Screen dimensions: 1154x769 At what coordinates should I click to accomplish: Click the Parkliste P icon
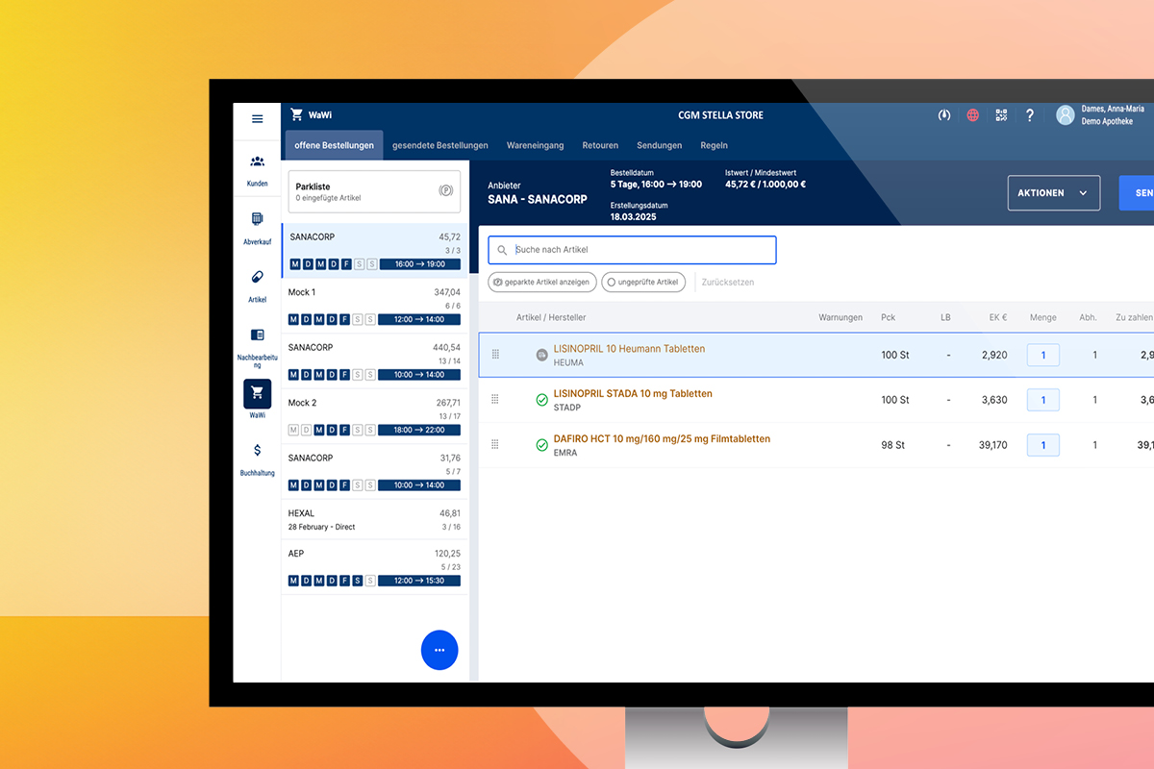click(x=446, y=190)
